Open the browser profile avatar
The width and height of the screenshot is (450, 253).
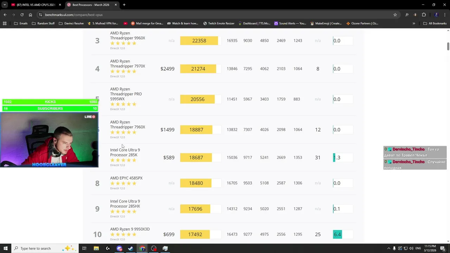pos(436,15)
